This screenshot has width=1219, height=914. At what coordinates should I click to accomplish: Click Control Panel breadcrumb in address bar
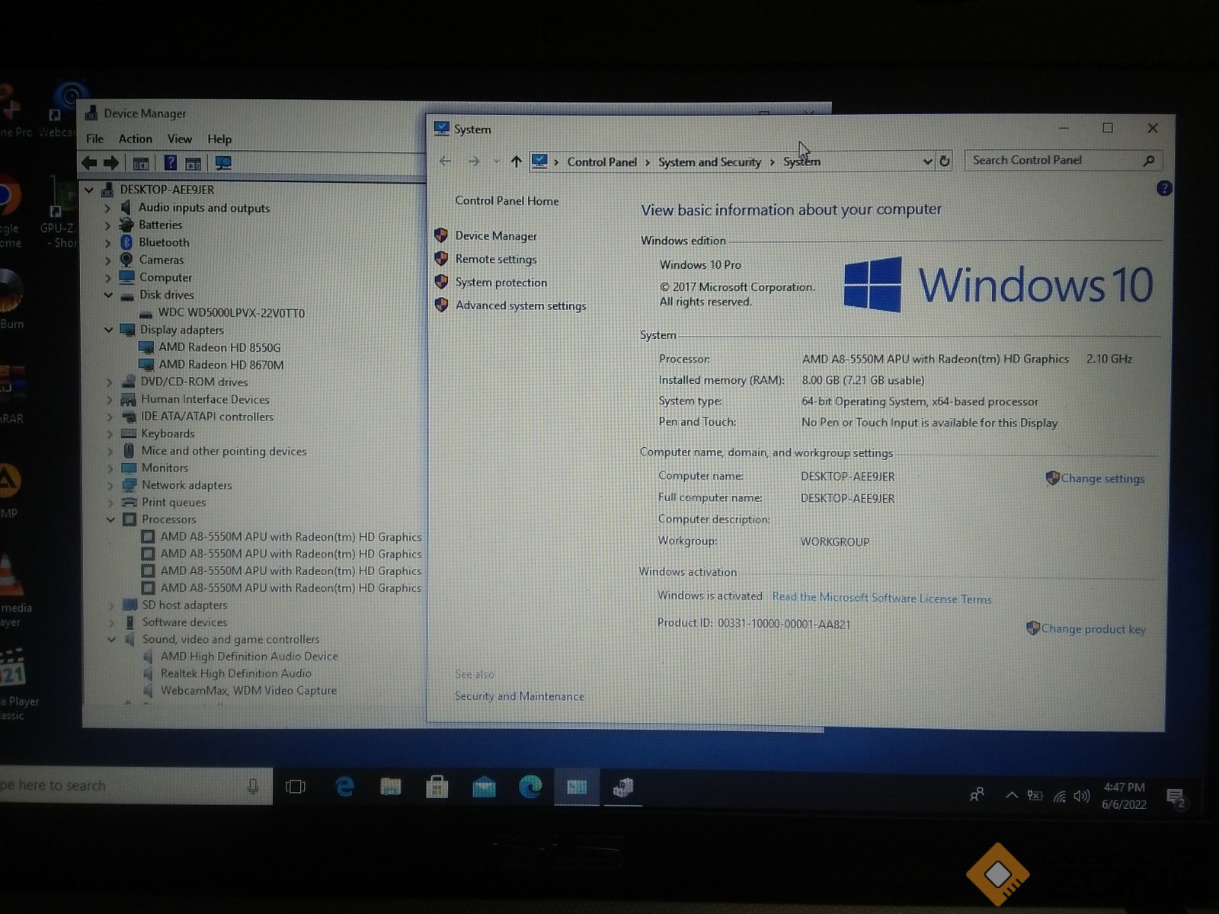[x=602, y=162]
